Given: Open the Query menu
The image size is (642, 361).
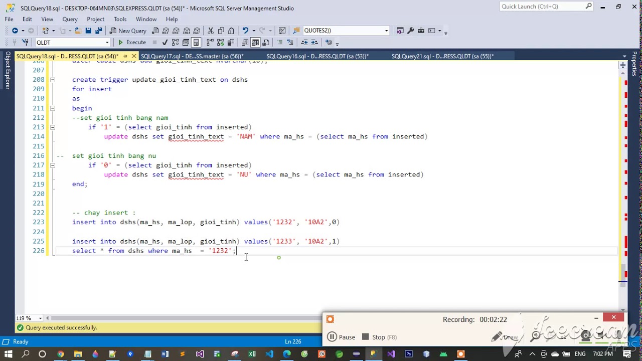Looking at the screenshot, I should pyautogui.click(x=70, y=19).
